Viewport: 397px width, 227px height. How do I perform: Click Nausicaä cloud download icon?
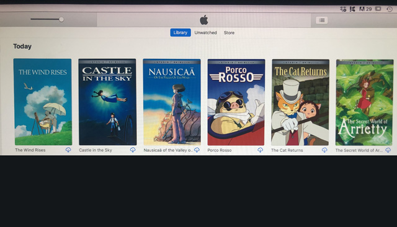[197, 150]
